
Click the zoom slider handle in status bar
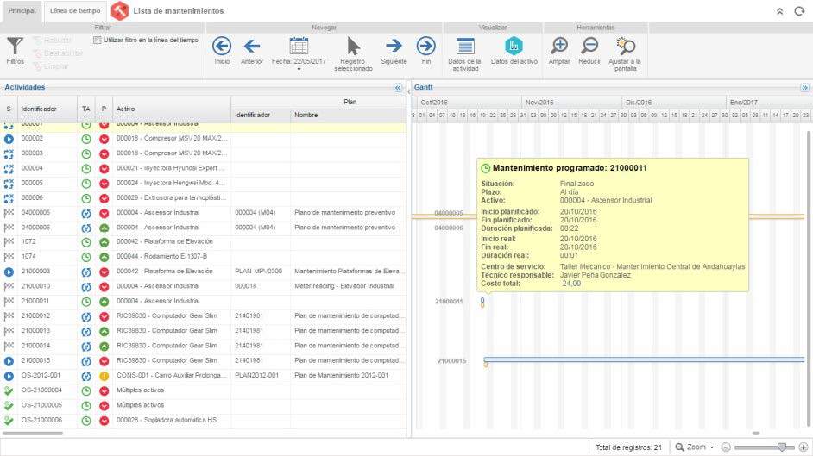coord(782,447)
